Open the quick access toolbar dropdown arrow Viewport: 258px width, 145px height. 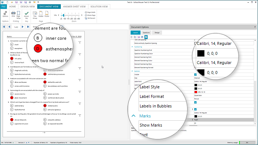point(38,2)
